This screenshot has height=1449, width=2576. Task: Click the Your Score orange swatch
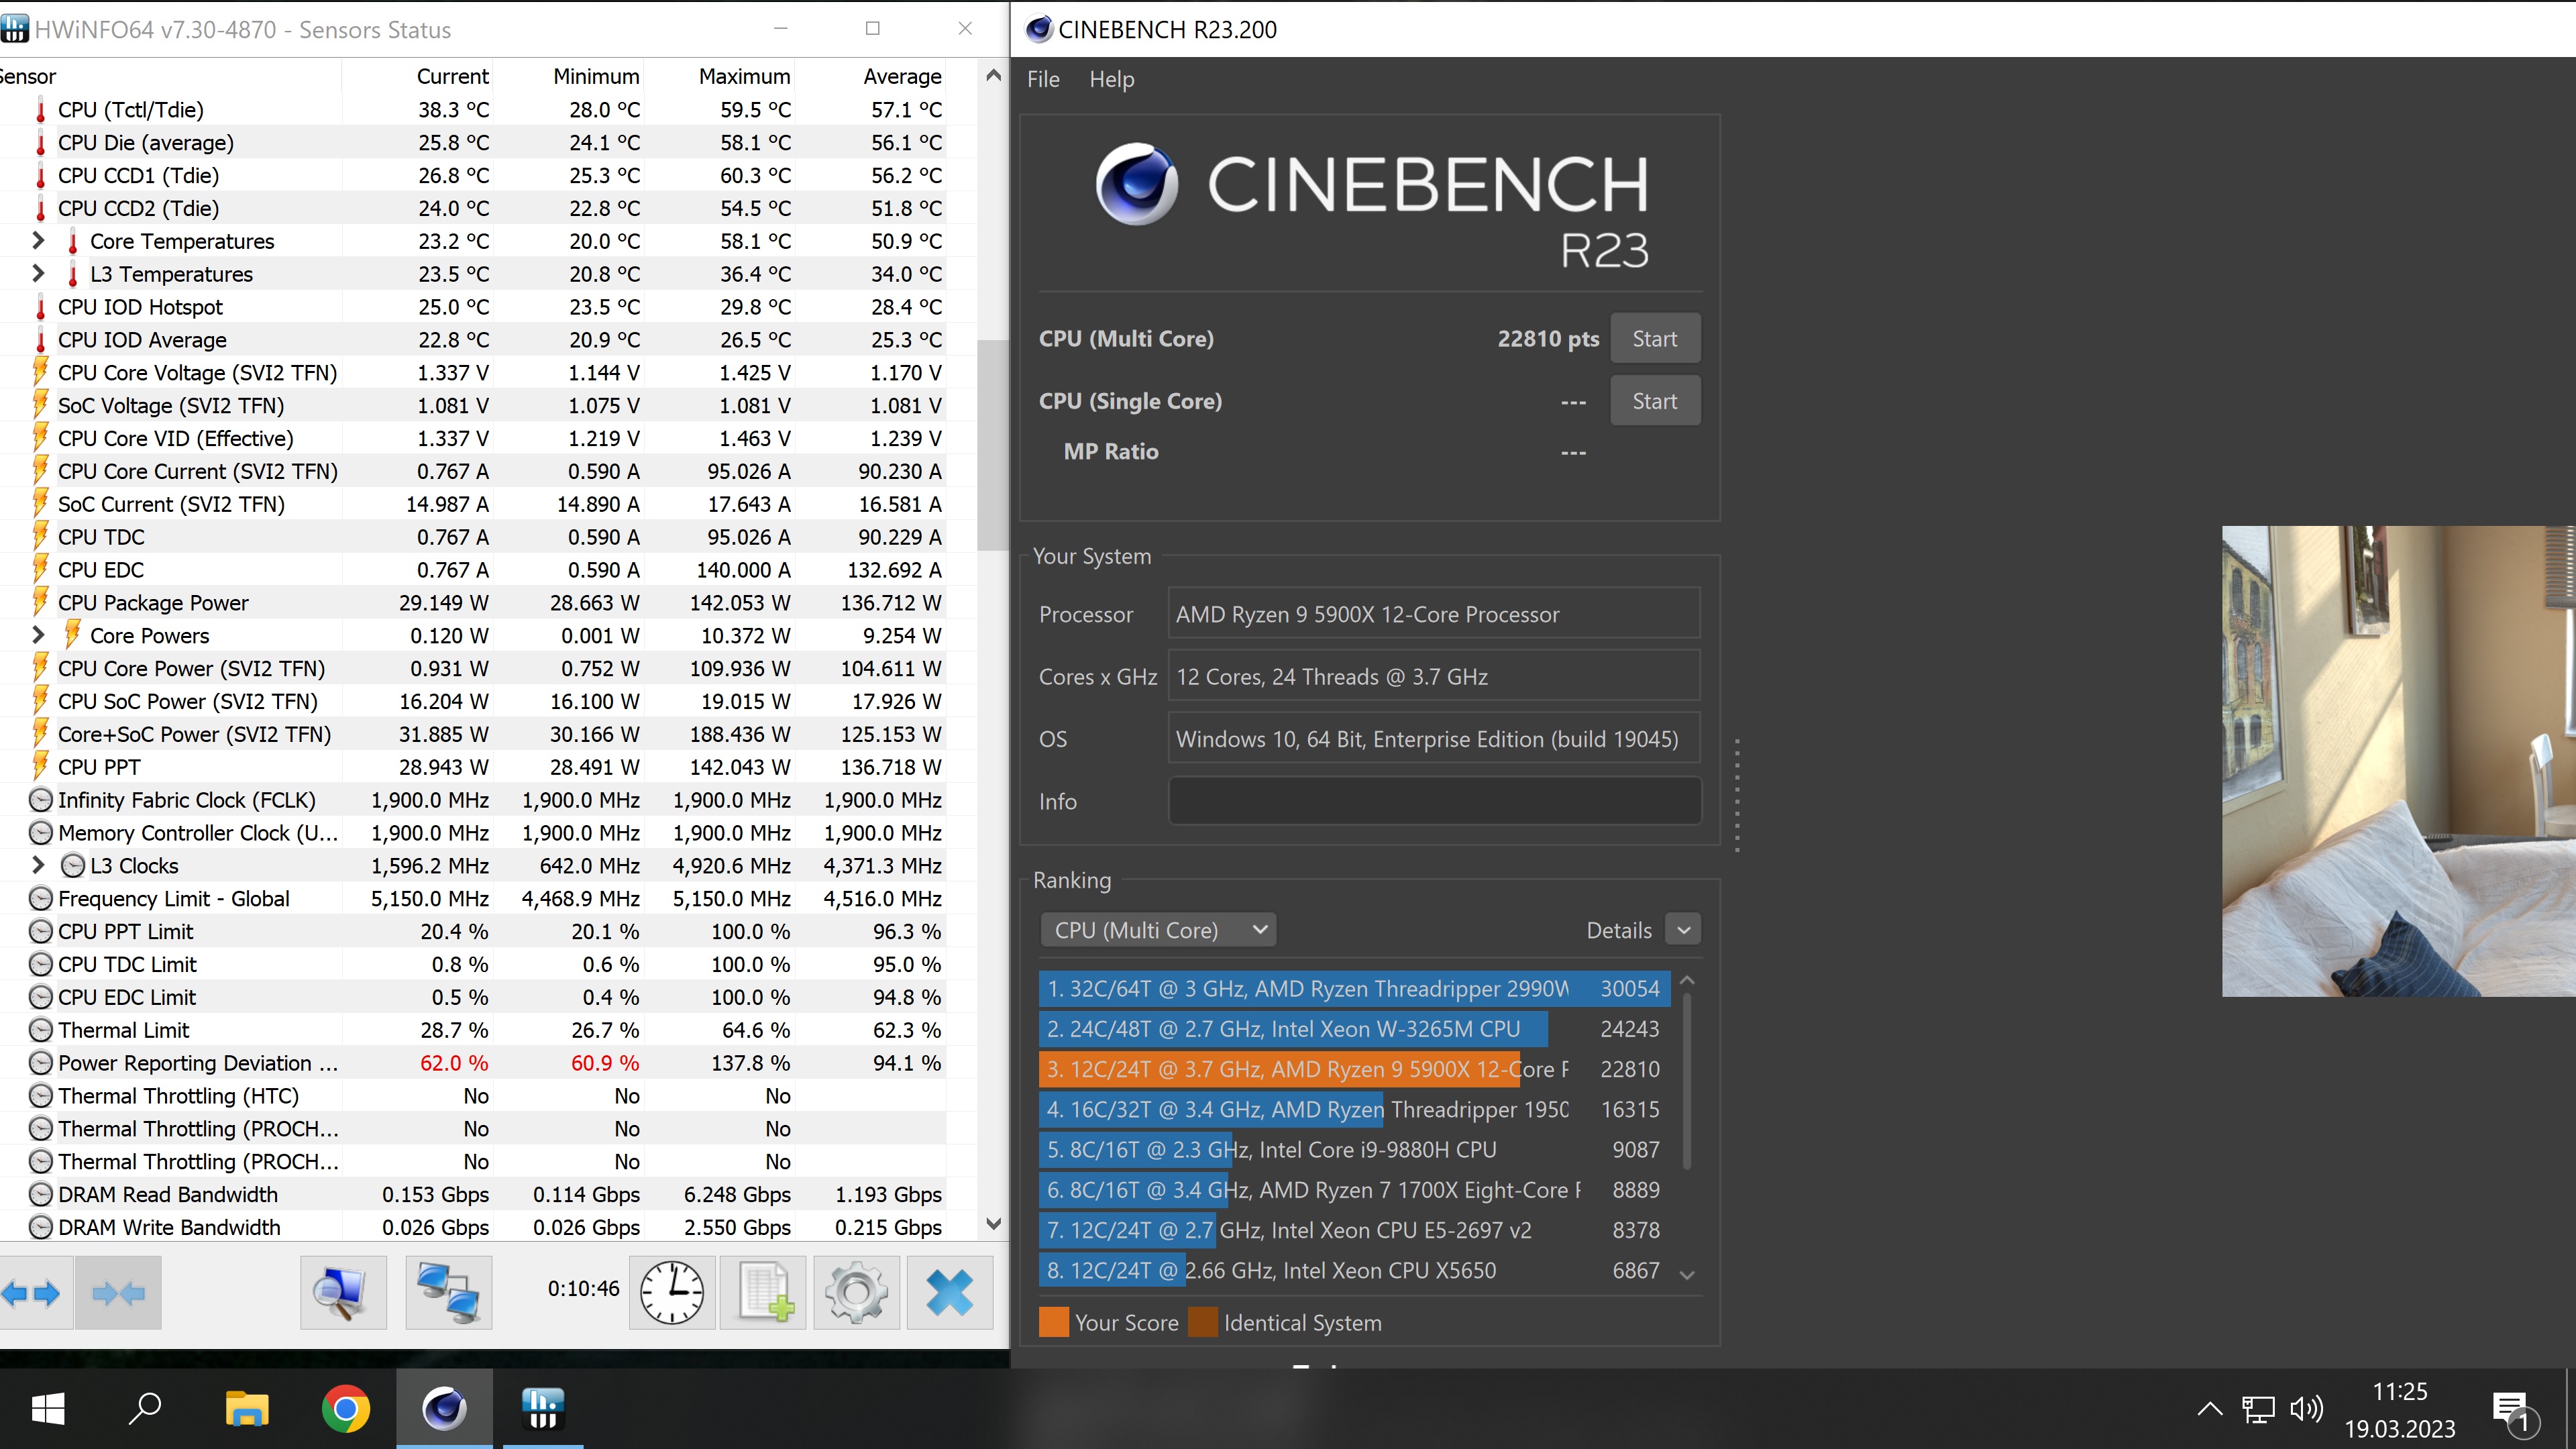(x=1054, y=1322)
